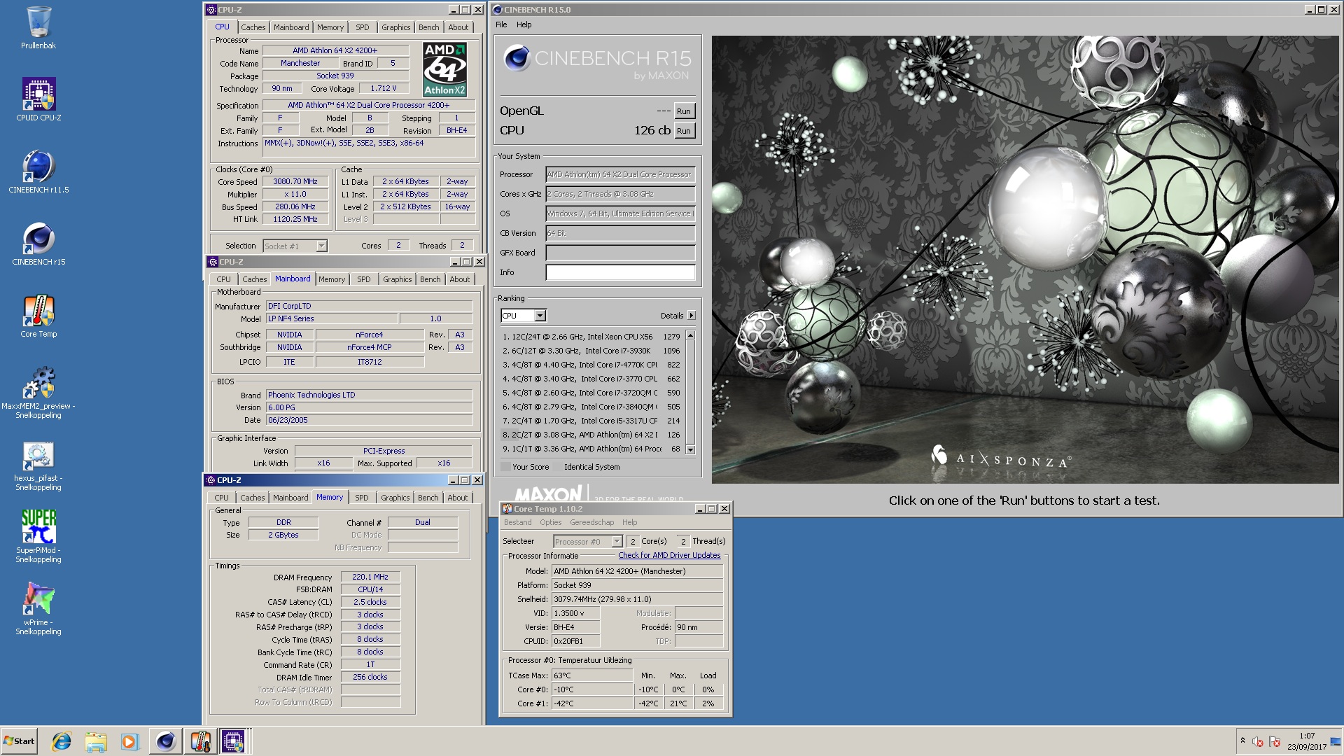
Task: Expand the ranking Details arrow
Action: click(x=692, y=316)
